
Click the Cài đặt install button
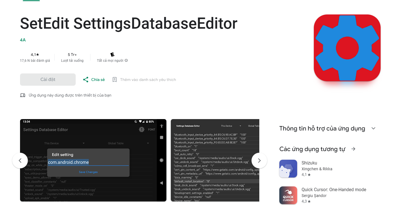[48, 80]
